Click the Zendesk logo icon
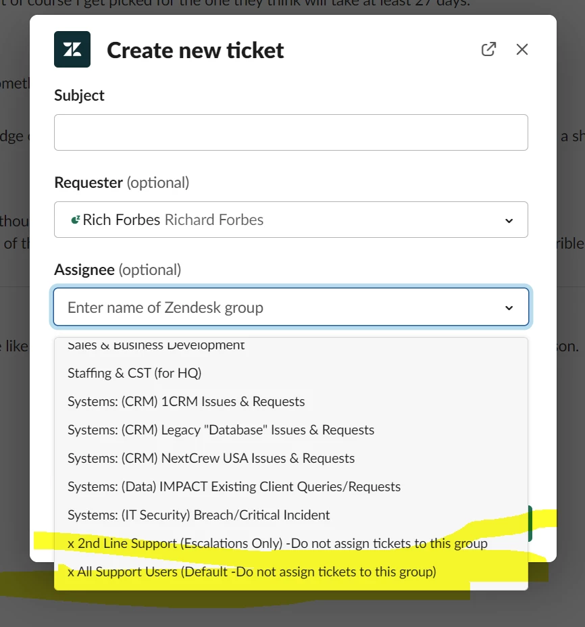Viewport: 585px width, 627px height. (x=72, y=49)
